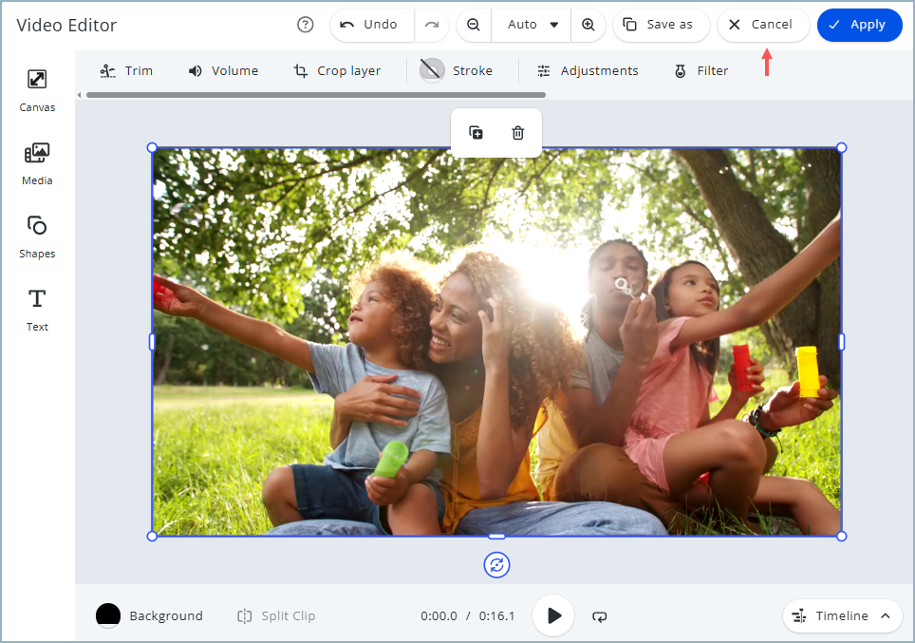The image size is (915, 643).
Task: Pick the black Background color swatch
Action: tap(108, 615)
